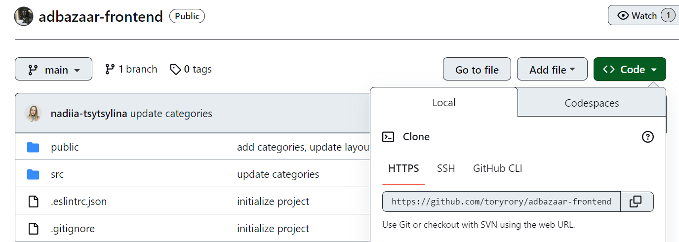The image size is (679, 242).
Task: Click the clone URL text field
Action: tap(501, 202)
